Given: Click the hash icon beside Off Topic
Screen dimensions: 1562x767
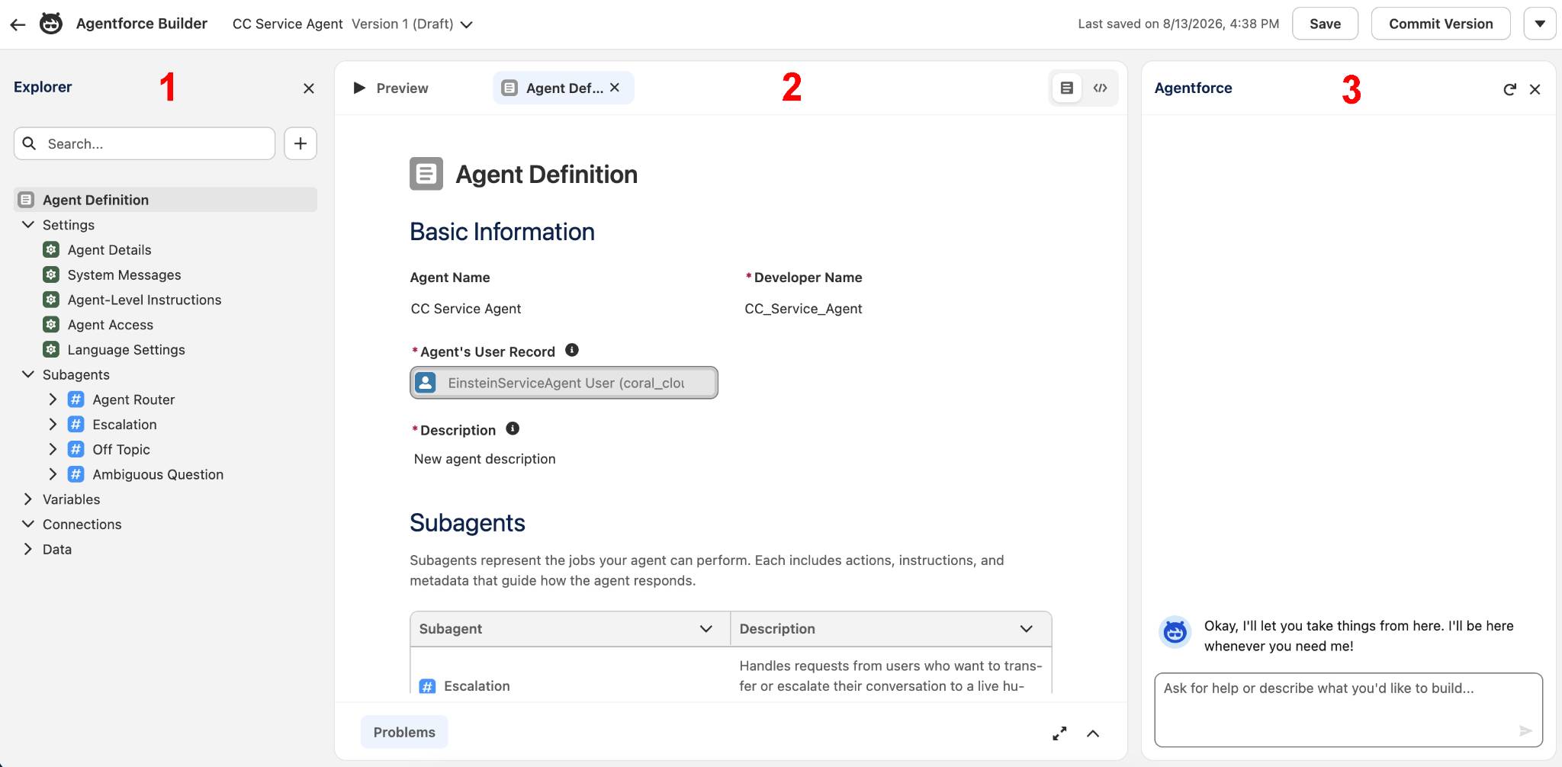Looking at the screenshot, I should [76, 449].
